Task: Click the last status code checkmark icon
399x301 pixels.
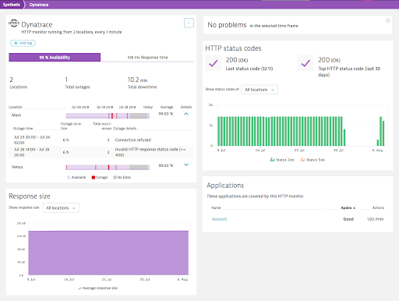Action: 214,63
